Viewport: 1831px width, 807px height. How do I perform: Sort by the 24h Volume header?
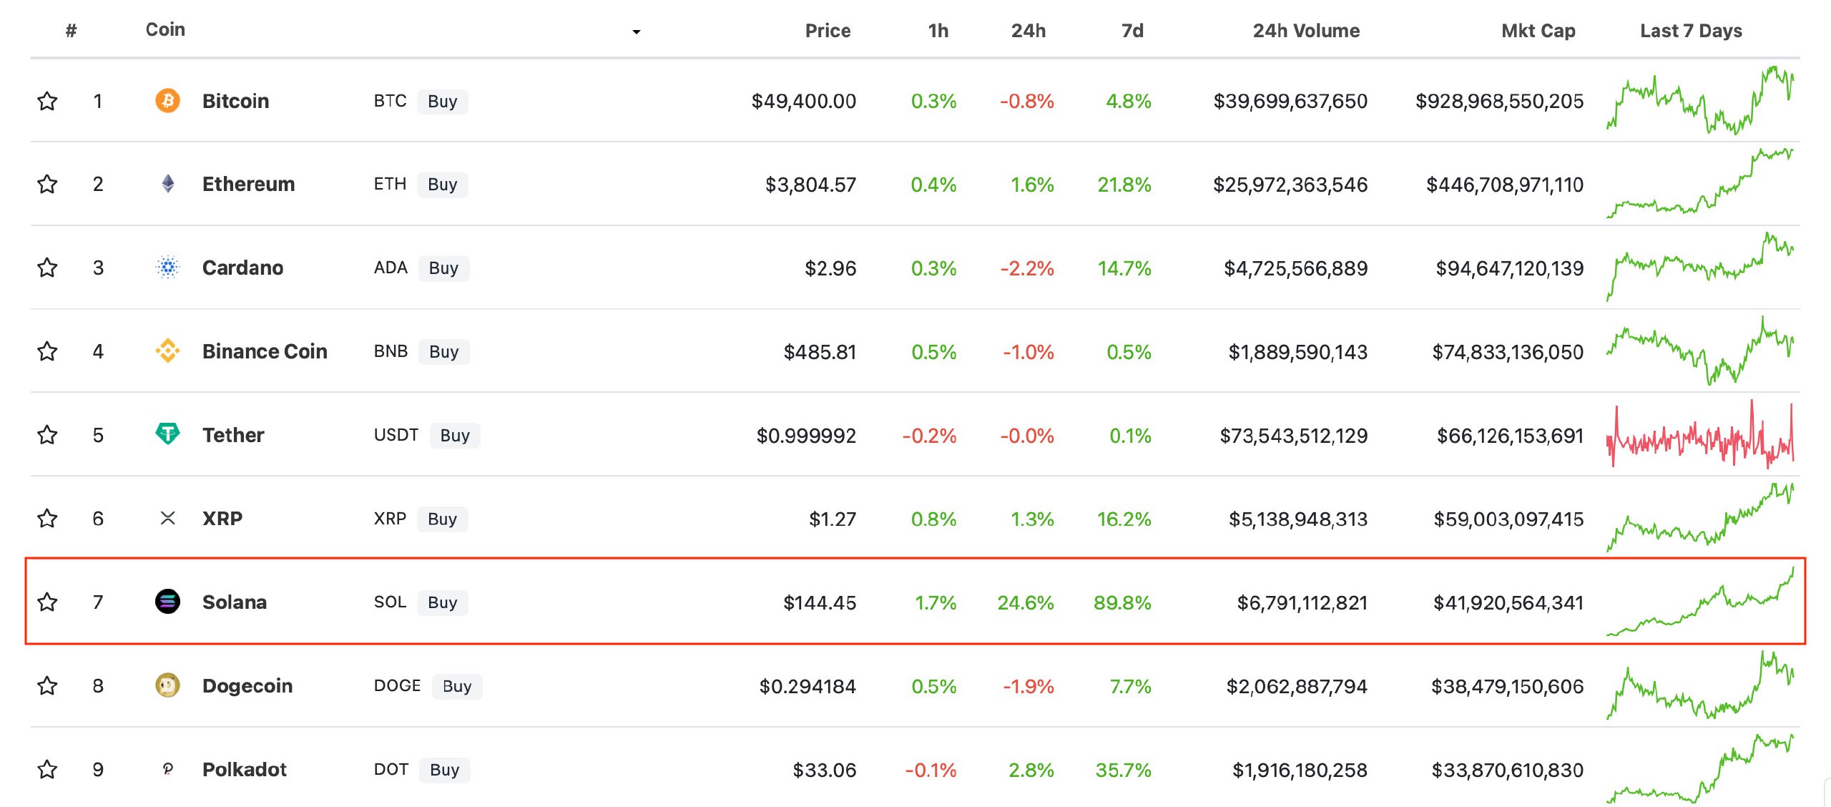pyautogui.click(x=1306, y=31)
